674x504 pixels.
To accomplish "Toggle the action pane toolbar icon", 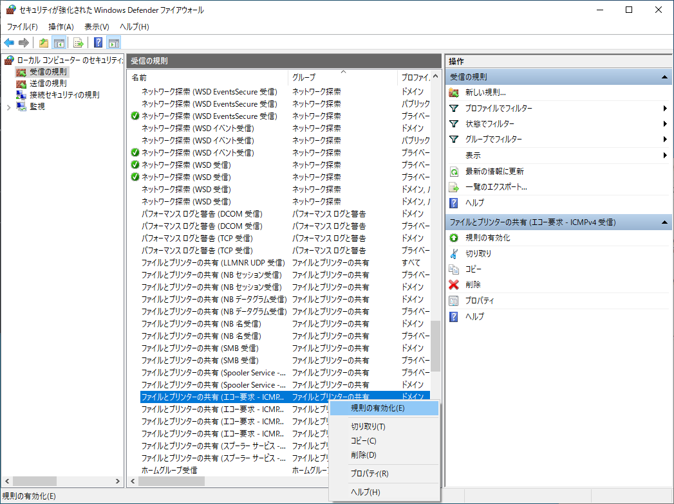I will point(114,42).
